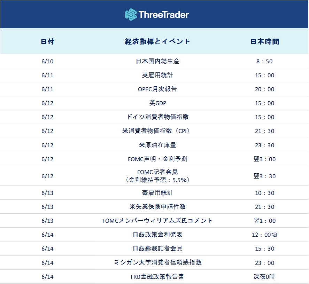Viewport: 309px width, 284px height.
Task: Click the ミシガン大学消費者信頼感指数 event
Action: coord(157,263)
